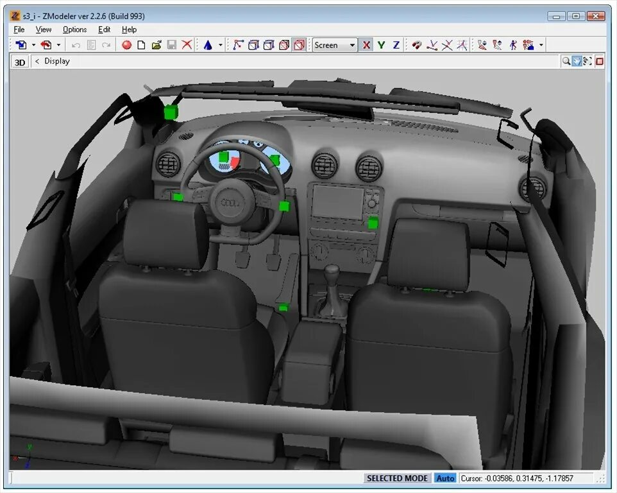The image size is (617, 493).
Task: Toggle the Y axis lock
Action: click(382, 45)
